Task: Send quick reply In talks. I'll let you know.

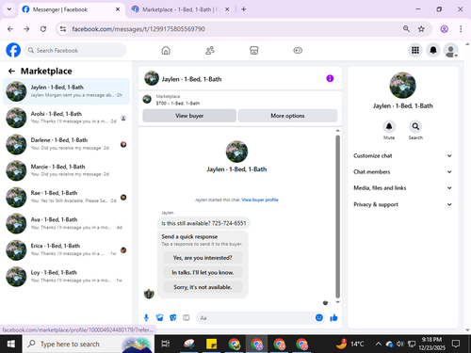Action: pos(203,272)
